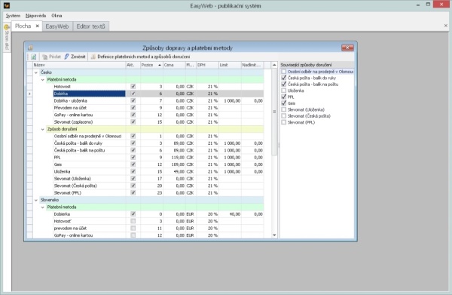Collapse the Česko tree group
Viewport: 452px width, 295px height.
click(x=36, y=72)
